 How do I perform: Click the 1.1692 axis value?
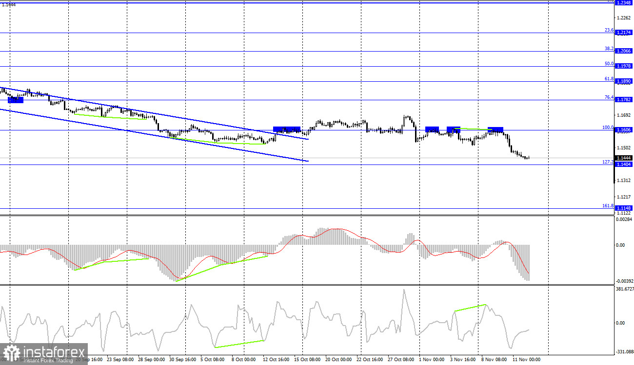(x=625, y=115)
